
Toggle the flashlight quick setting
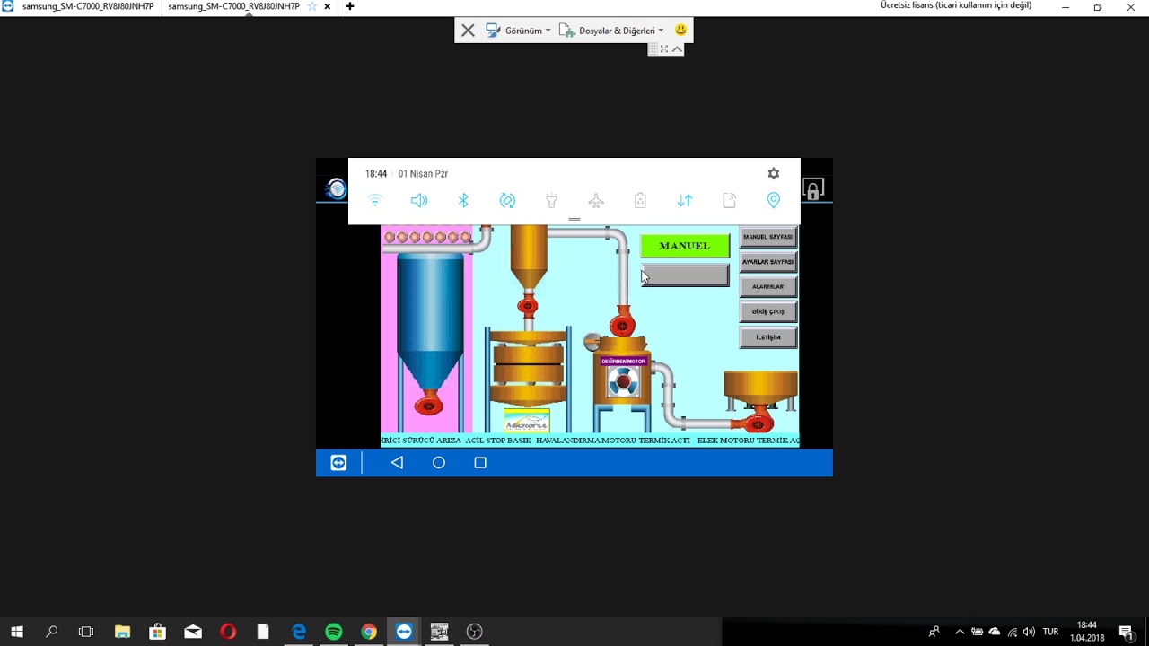point(552,201)
